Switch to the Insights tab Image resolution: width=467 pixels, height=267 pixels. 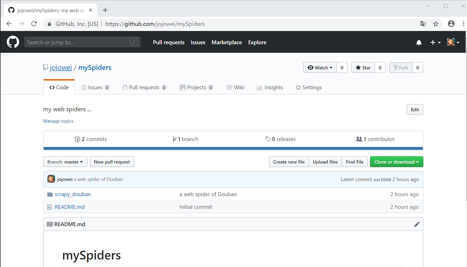click(270, 87)
